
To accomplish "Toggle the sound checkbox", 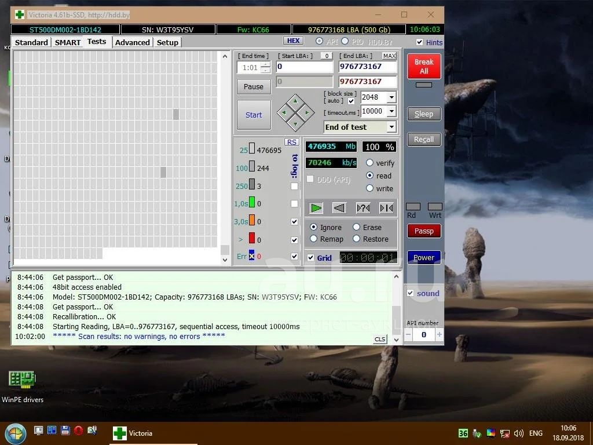I will point(411,293).
